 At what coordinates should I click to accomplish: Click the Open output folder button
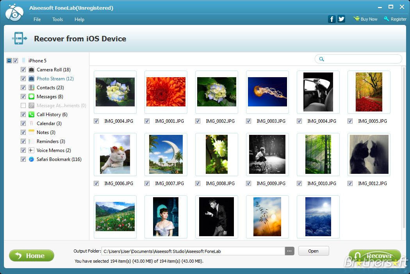[x=313, y=251]
